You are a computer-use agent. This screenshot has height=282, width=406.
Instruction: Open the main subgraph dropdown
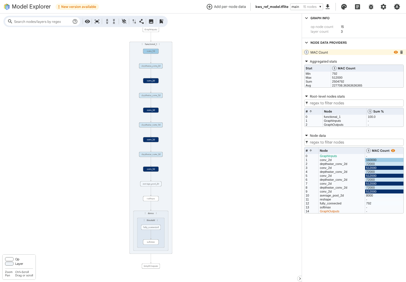pyautogui.click(x=306, y=7)
